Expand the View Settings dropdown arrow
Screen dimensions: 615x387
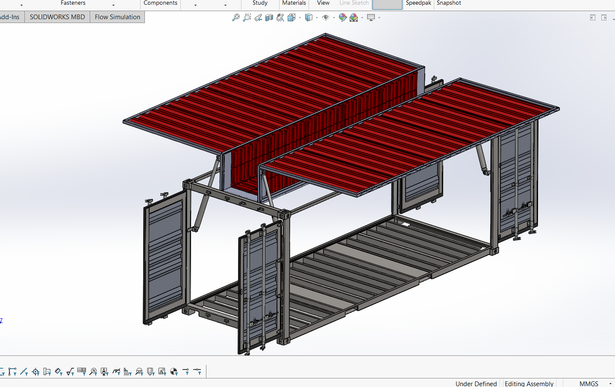pyautogui.click(x=379, y=18)
